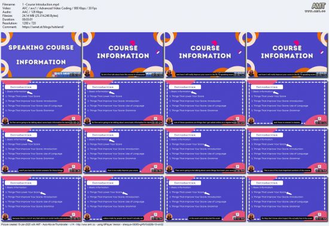The image size is (329, 226).
Task: Pick the Introduction thumbnail stamped 00:00:24
Action: [123, 103]
